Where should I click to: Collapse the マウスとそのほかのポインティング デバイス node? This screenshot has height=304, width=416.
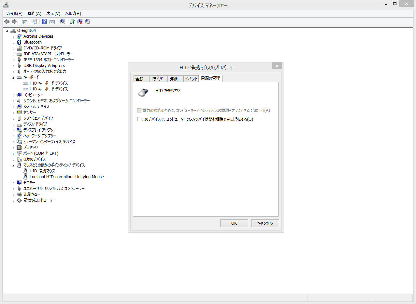[x=13, y=165]
